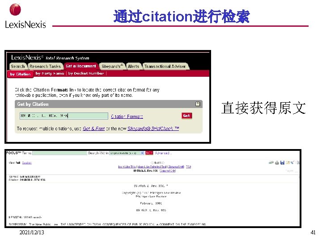322x241 pixels.
Task: Switch to the Custom view link
Action: pos(27,163)
